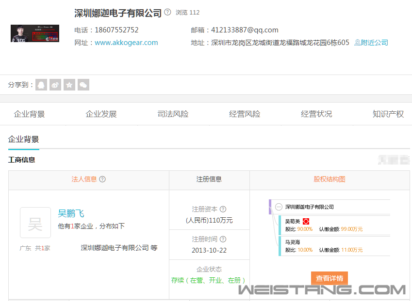Visit the www.akkogear.com website link
The width and height of the screenshot is (412, 301).
click(x=126, y=43)
